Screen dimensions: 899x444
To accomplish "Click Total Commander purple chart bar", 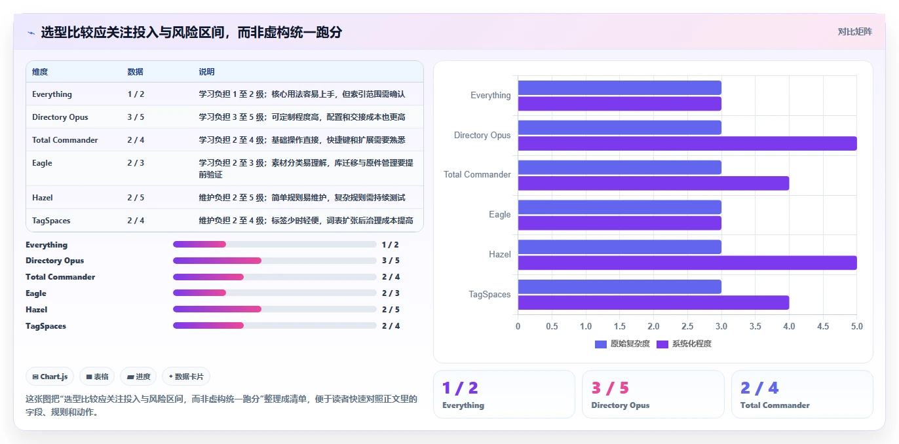I will [x=653, y=183].
